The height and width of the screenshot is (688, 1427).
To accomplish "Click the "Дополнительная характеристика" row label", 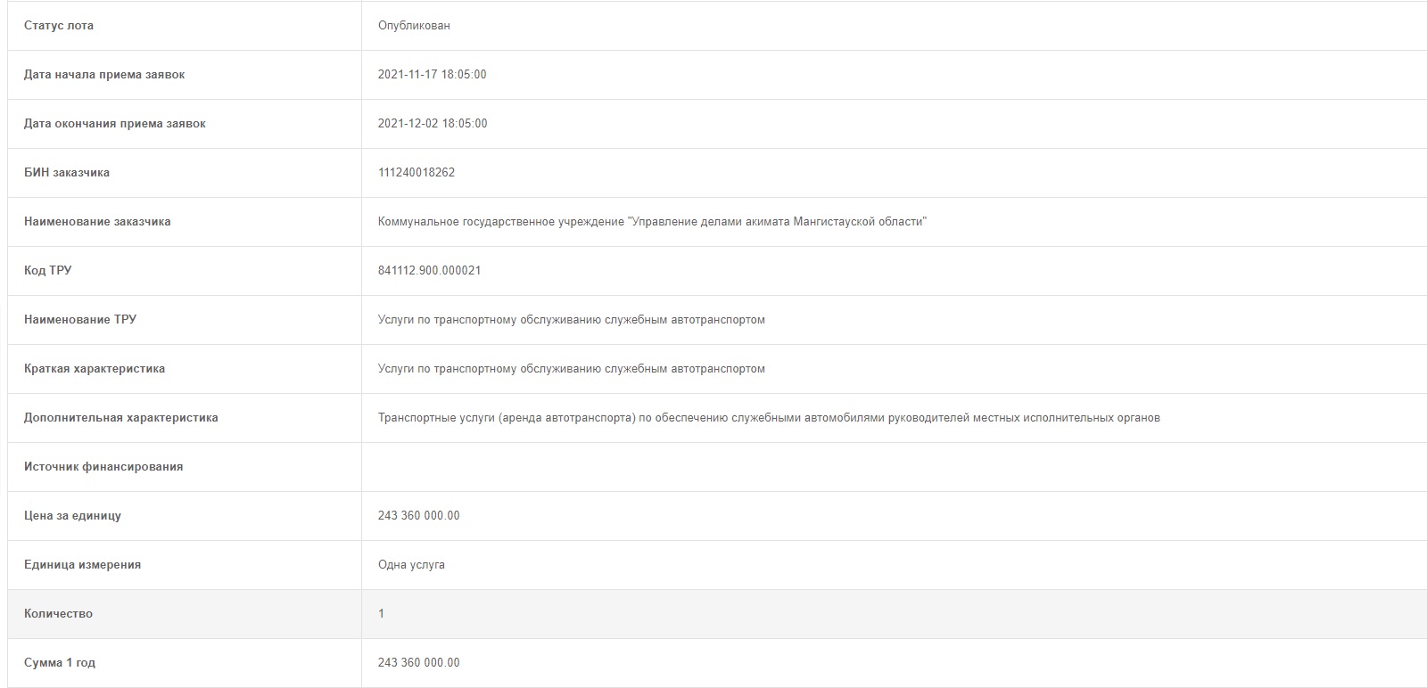I will [x=121, y=418].
